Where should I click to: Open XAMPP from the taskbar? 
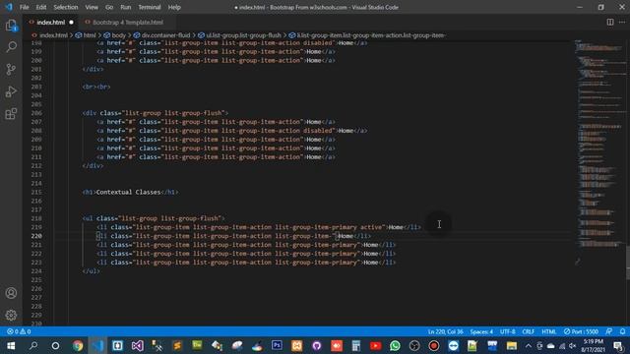[x=297, y=345]
